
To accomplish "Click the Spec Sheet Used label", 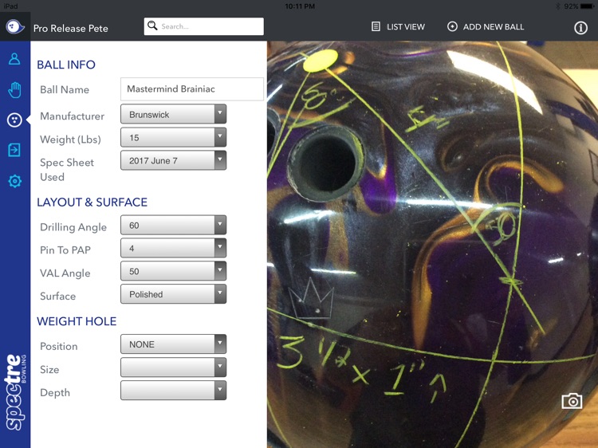I will [x=67, y=170].
